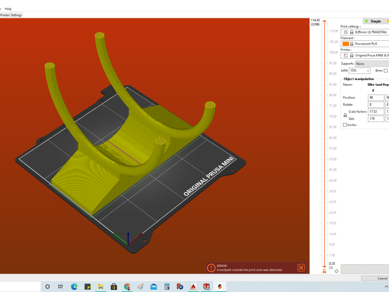Click the gear icon beside 0.05mm ULTRADETAIL
This screenshot has height=292, width=389.
(345, 32)
